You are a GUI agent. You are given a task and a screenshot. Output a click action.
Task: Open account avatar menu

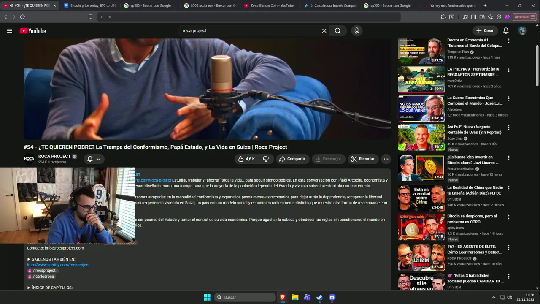click(x=522, y=31)
